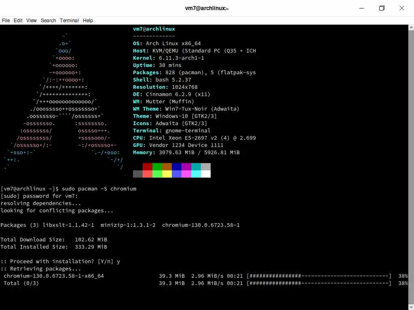Screen dimensions: 414x310
Task: Click the 'WM: Mutter (Muffin)' line
Action: tap(163, 101)
